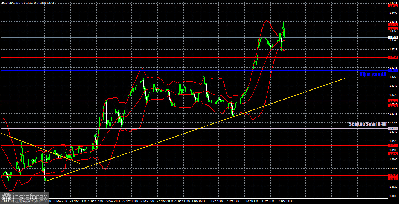
Task: Click the Senkou Span B 4H label
Action: click(x=367, y=124)
